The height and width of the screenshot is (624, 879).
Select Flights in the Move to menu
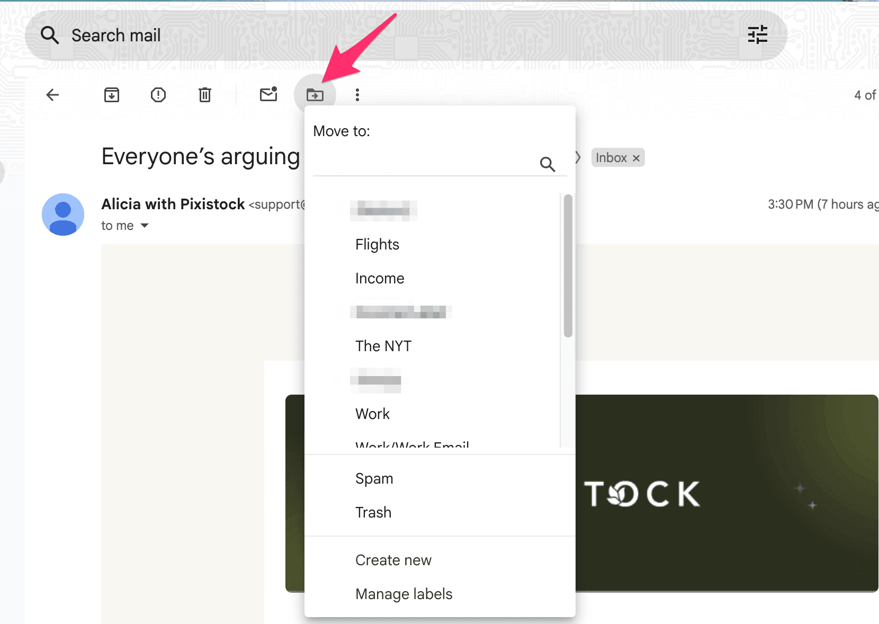coord(377,244)
